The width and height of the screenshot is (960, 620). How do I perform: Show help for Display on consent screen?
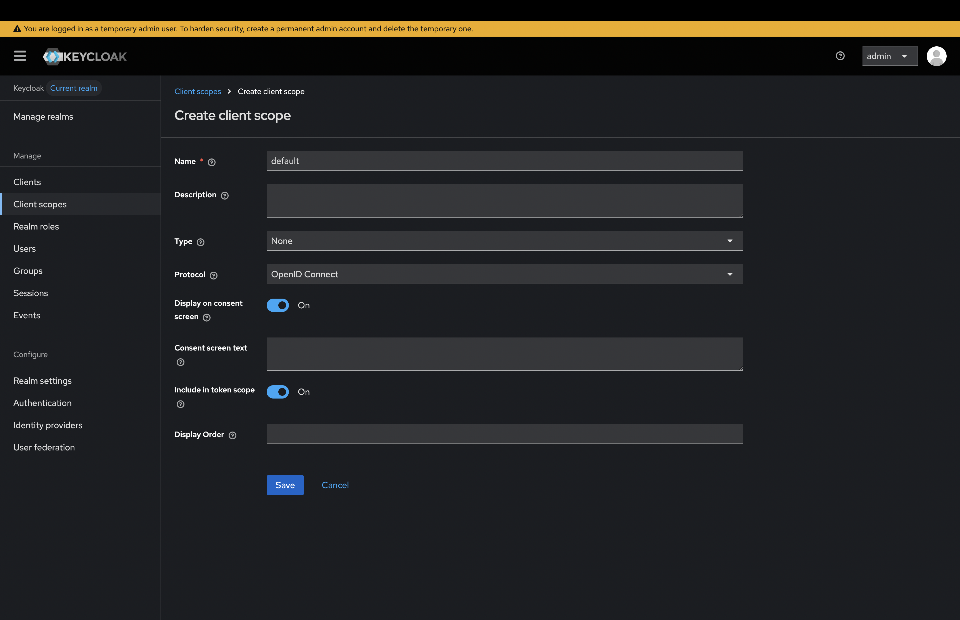(x=207, y=318)
